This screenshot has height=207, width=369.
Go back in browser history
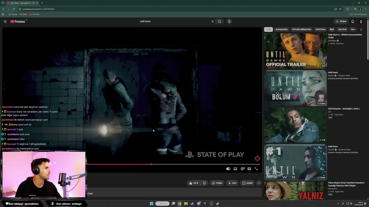(3, 9)
